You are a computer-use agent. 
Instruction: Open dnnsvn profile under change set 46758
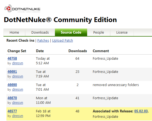[x=17, y=63]
